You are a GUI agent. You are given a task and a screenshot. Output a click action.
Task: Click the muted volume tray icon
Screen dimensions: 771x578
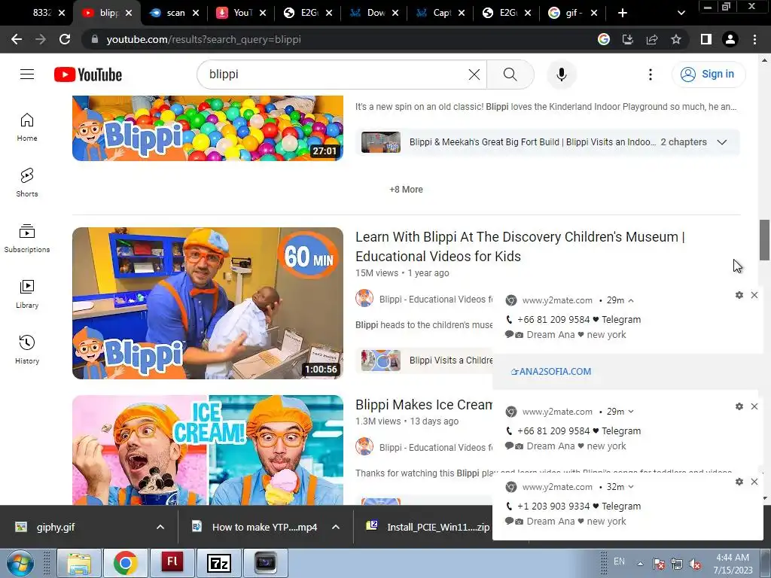point(695,564)
